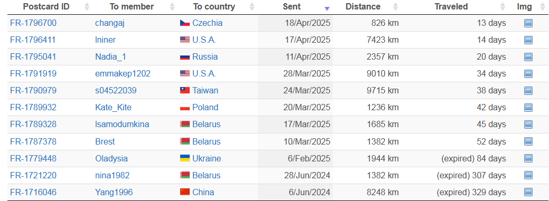This screenshot has width=549, height=201.
Task: Open image icon for Brest postcard
Action: (x=528, y=141)
